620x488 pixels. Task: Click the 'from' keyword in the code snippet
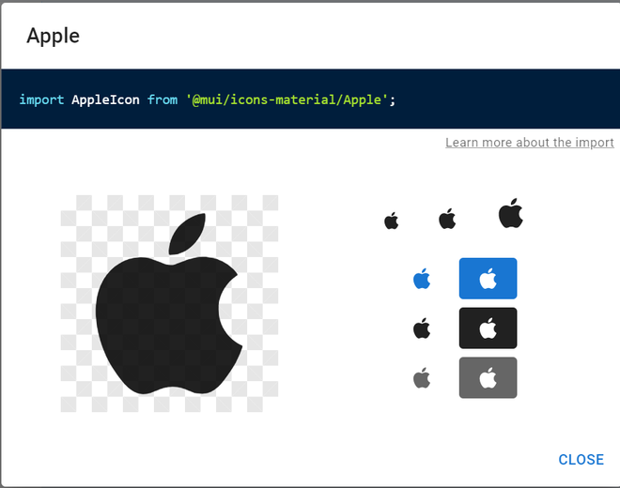point(163,99)
